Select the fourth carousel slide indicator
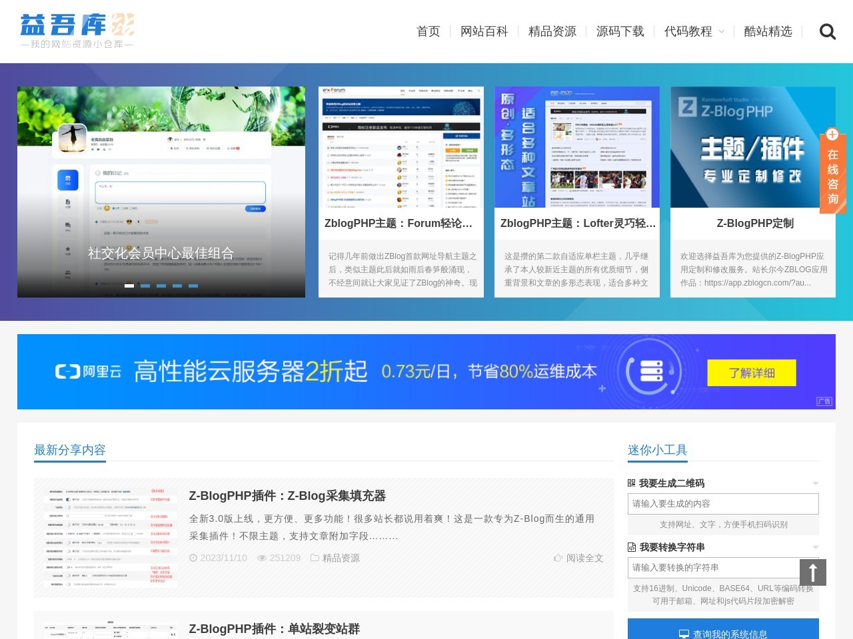The image size is (853, 639). point(177,286)
